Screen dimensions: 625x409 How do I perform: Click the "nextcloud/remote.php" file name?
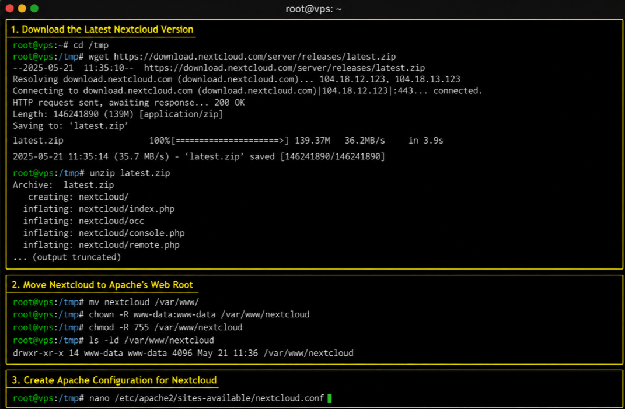(129, 245)
